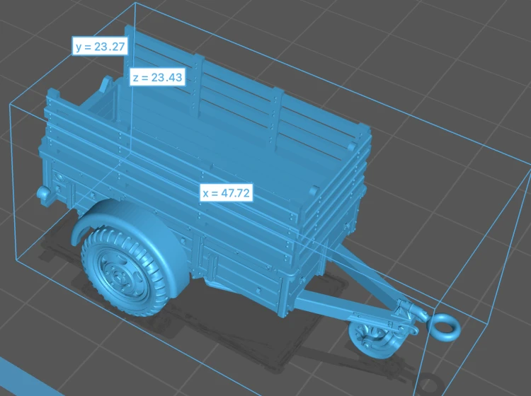Click the y = 23.27 dimension label

(x=101, y=46)
